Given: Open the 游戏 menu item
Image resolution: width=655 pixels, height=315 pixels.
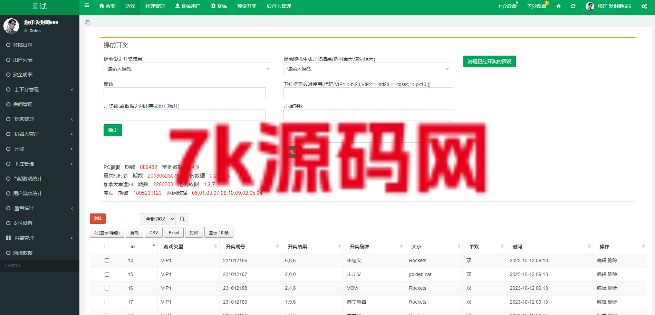Looking at the screenshot, I should (130, 6).
